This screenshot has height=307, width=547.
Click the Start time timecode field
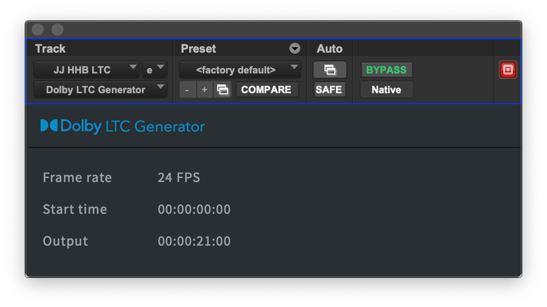pos(194,209)
